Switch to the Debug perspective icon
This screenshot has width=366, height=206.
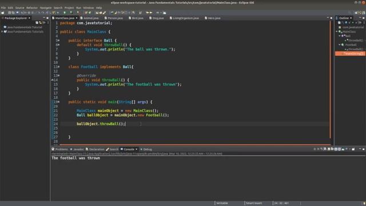[364, 13]
